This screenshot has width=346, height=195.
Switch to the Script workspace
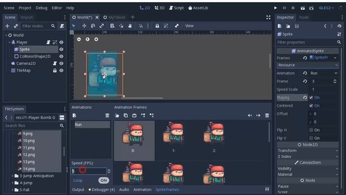pyautogui.click(x=176, y=8)
